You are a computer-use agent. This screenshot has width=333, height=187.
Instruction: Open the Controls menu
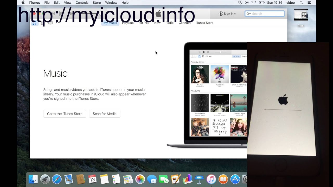point(82,3)
